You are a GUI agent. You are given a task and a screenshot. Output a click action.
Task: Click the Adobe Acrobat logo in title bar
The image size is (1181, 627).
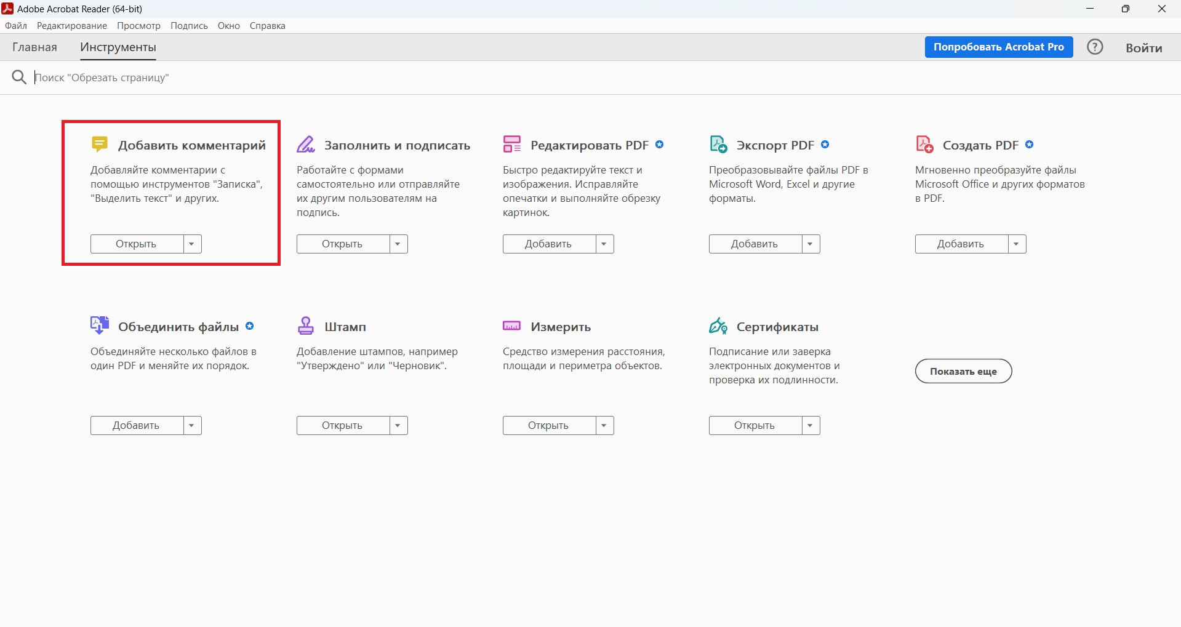pos(7,9)
